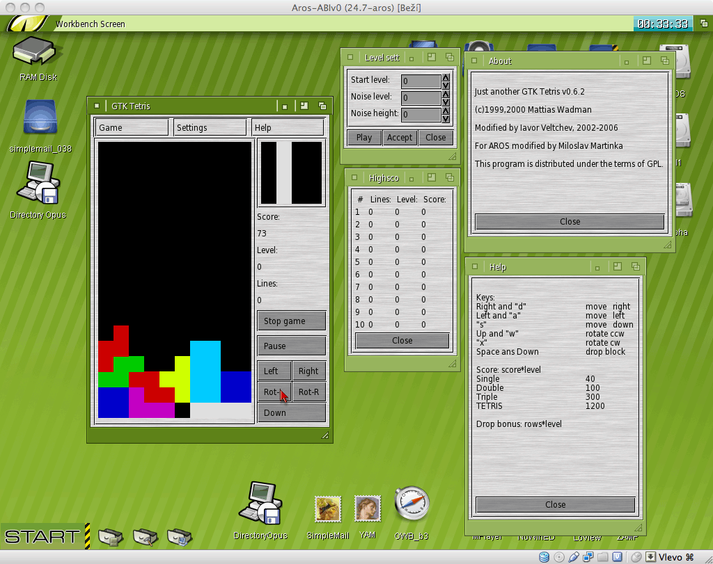Viewport: 713px width, 564px height.
Task: Open the simplemail_038 desktop icon
Action: 40,118
